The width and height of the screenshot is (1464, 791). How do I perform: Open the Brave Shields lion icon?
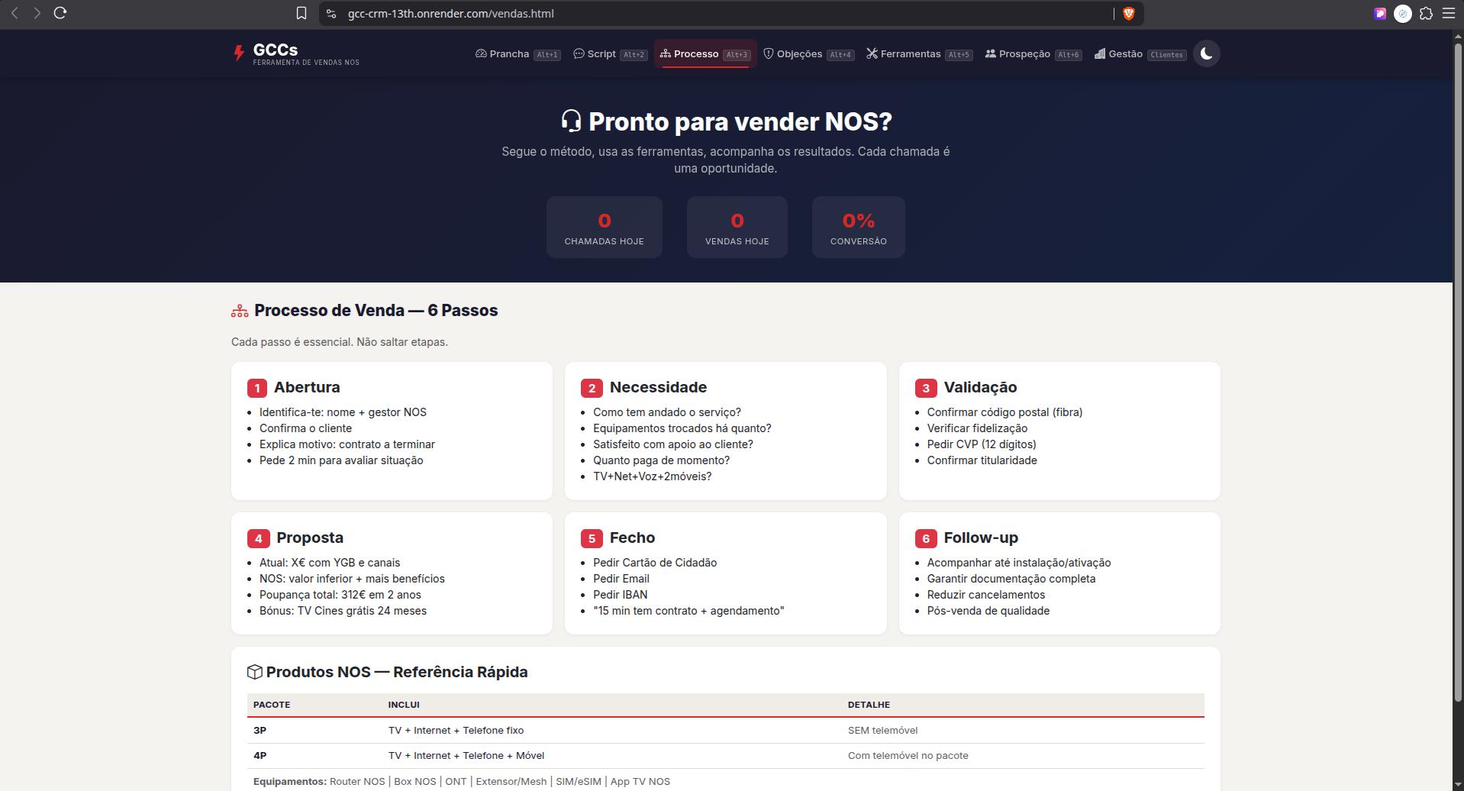pyautogui.click(x=1128, y=13)
